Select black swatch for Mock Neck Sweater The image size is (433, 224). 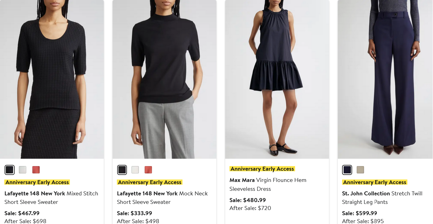pos(122,170)
